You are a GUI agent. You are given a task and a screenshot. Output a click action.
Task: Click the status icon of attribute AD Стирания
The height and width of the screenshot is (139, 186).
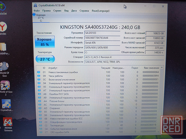[40, 108]
